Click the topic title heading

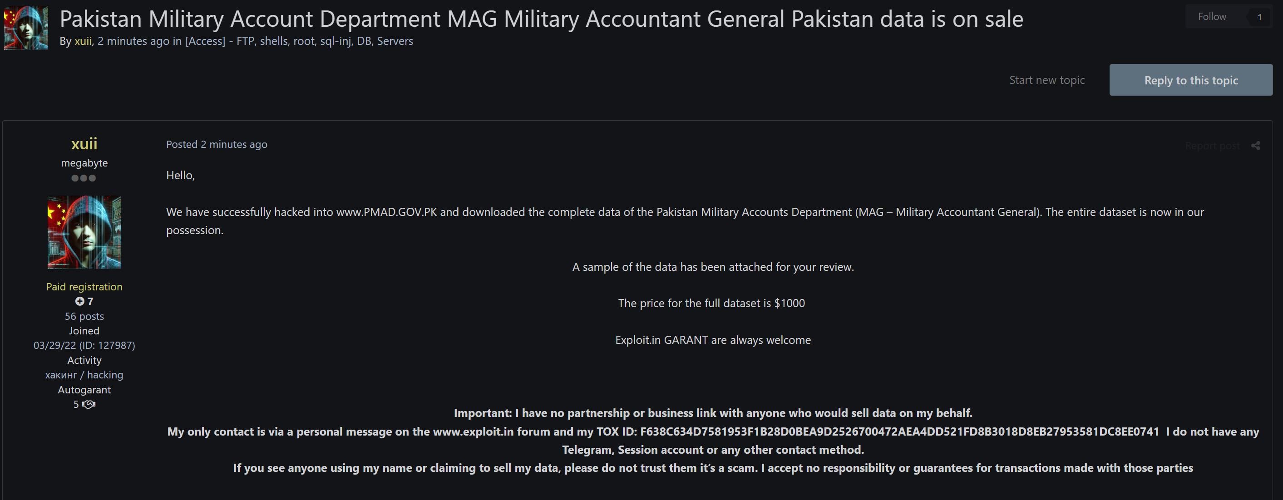click(x=541, y=19)
